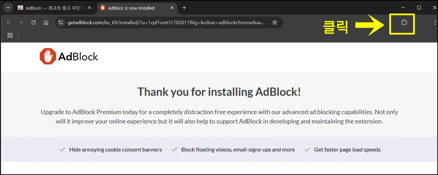Open the Extensions puzzle icon
This screenshot has width=438, height=175.
coord(404,22)
